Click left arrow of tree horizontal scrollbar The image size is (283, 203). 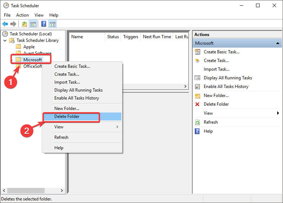(x=4, y=190)
